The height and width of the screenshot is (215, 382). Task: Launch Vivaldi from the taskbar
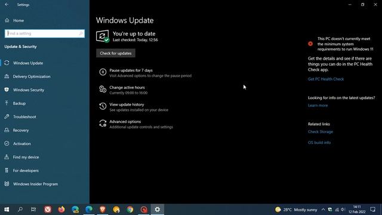48,210
